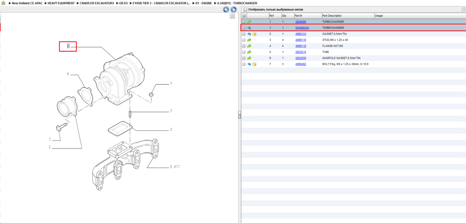Open the next illustration with forward arrow
The image size is (466, 223).
tap(233, 10)
